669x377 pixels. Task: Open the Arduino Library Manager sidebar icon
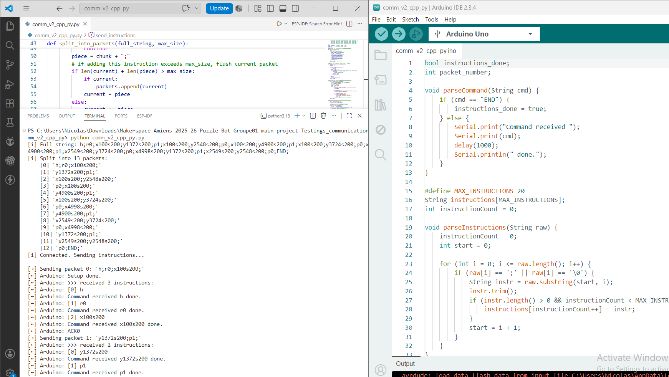(381, 105)
